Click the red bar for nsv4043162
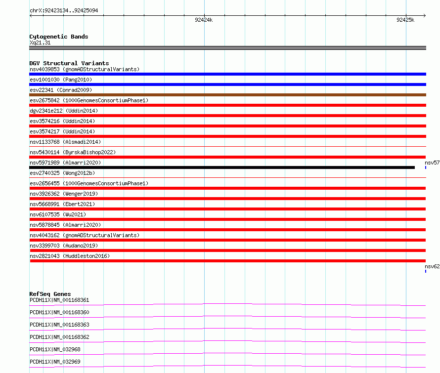The width and height of the screenshot is (440, 373). [227, 240]
